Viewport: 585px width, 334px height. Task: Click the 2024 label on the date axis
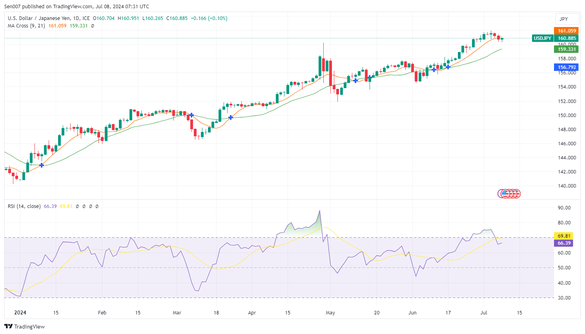[20, 312]
